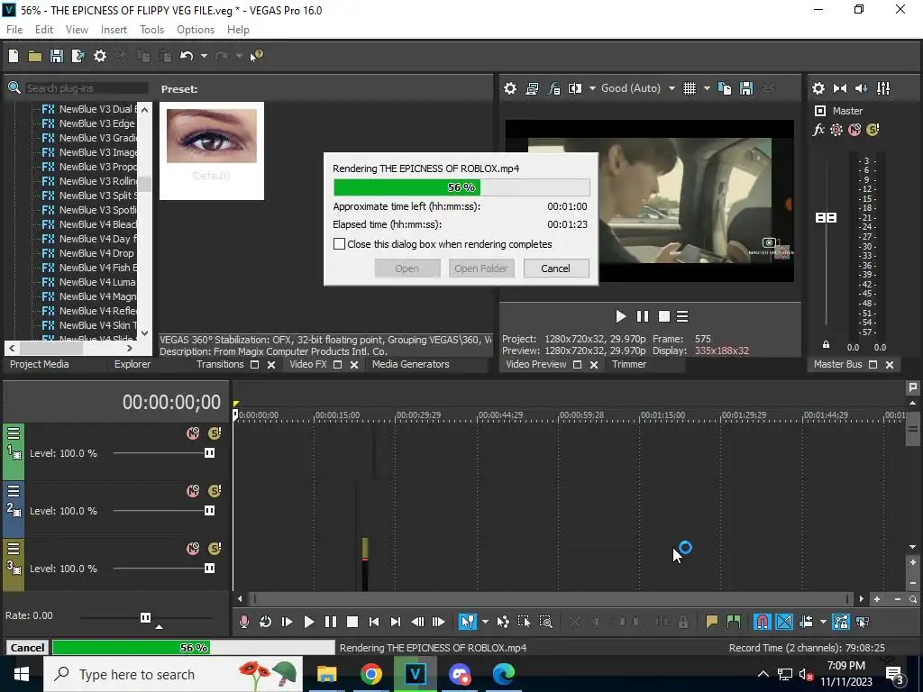Switch to Media Generators tab
The image size is (923, 692).
point(411,364)
